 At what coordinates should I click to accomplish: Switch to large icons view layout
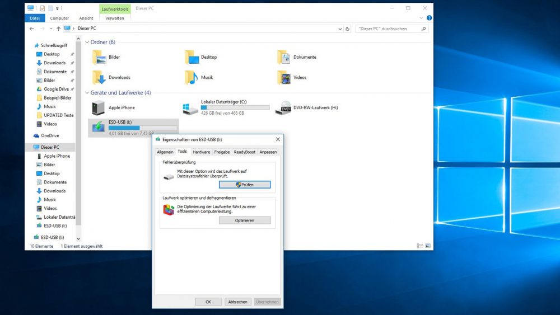point(428,246)
